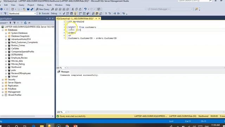The width and height of the screenshot is (225, 127).
Task: Click the Results to File icon
Action: pos(101,13)
